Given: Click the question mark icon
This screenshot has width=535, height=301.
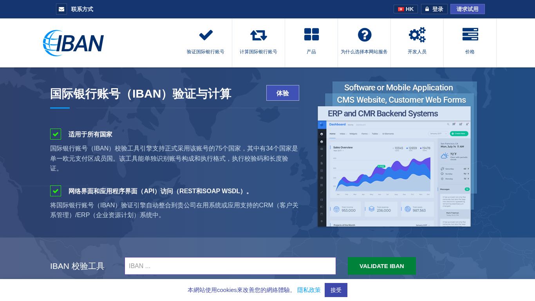Looking at the screenshot, I should pos(364,35).
